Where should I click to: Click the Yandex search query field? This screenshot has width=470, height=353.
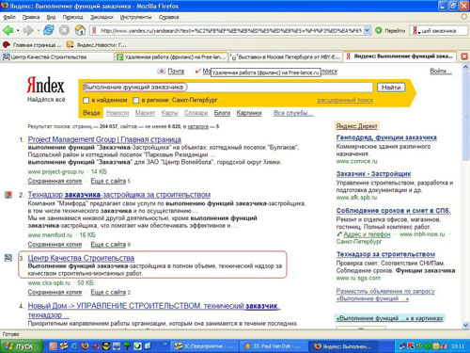pyautogui.click(x=227, y=88)
